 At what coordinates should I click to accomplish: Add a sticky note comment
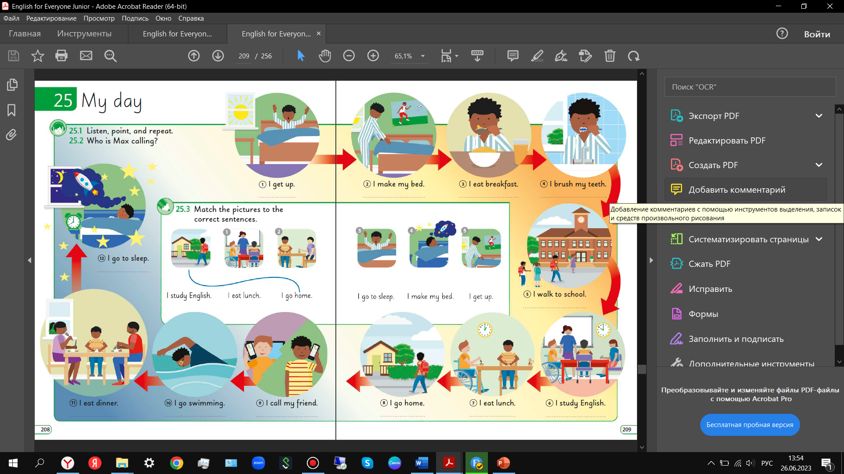click(513, 56)
